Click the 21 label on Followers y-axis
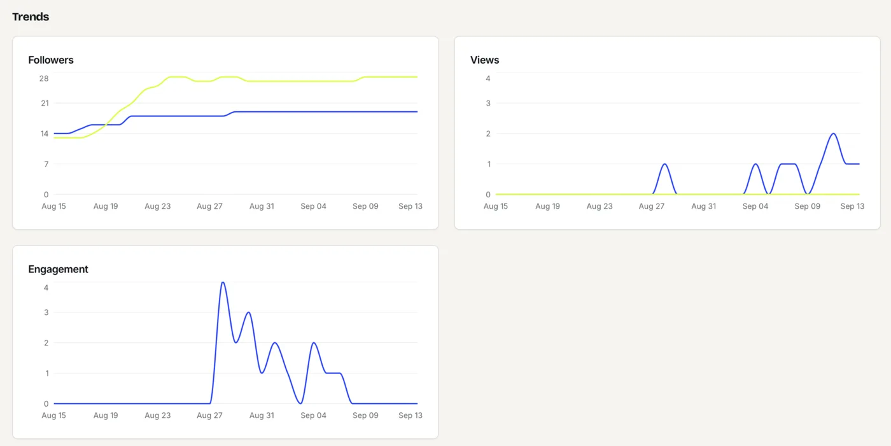This screenshot has height=446, width=891. [45, 103]
